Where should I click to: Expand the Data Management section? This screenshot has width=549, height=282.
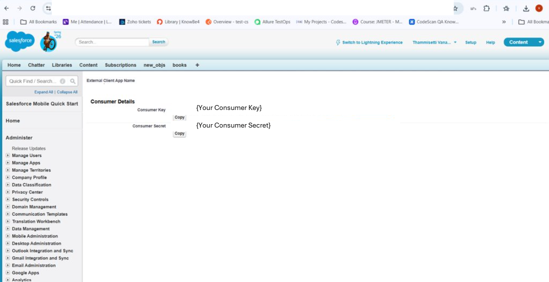(x=8, y=229)
